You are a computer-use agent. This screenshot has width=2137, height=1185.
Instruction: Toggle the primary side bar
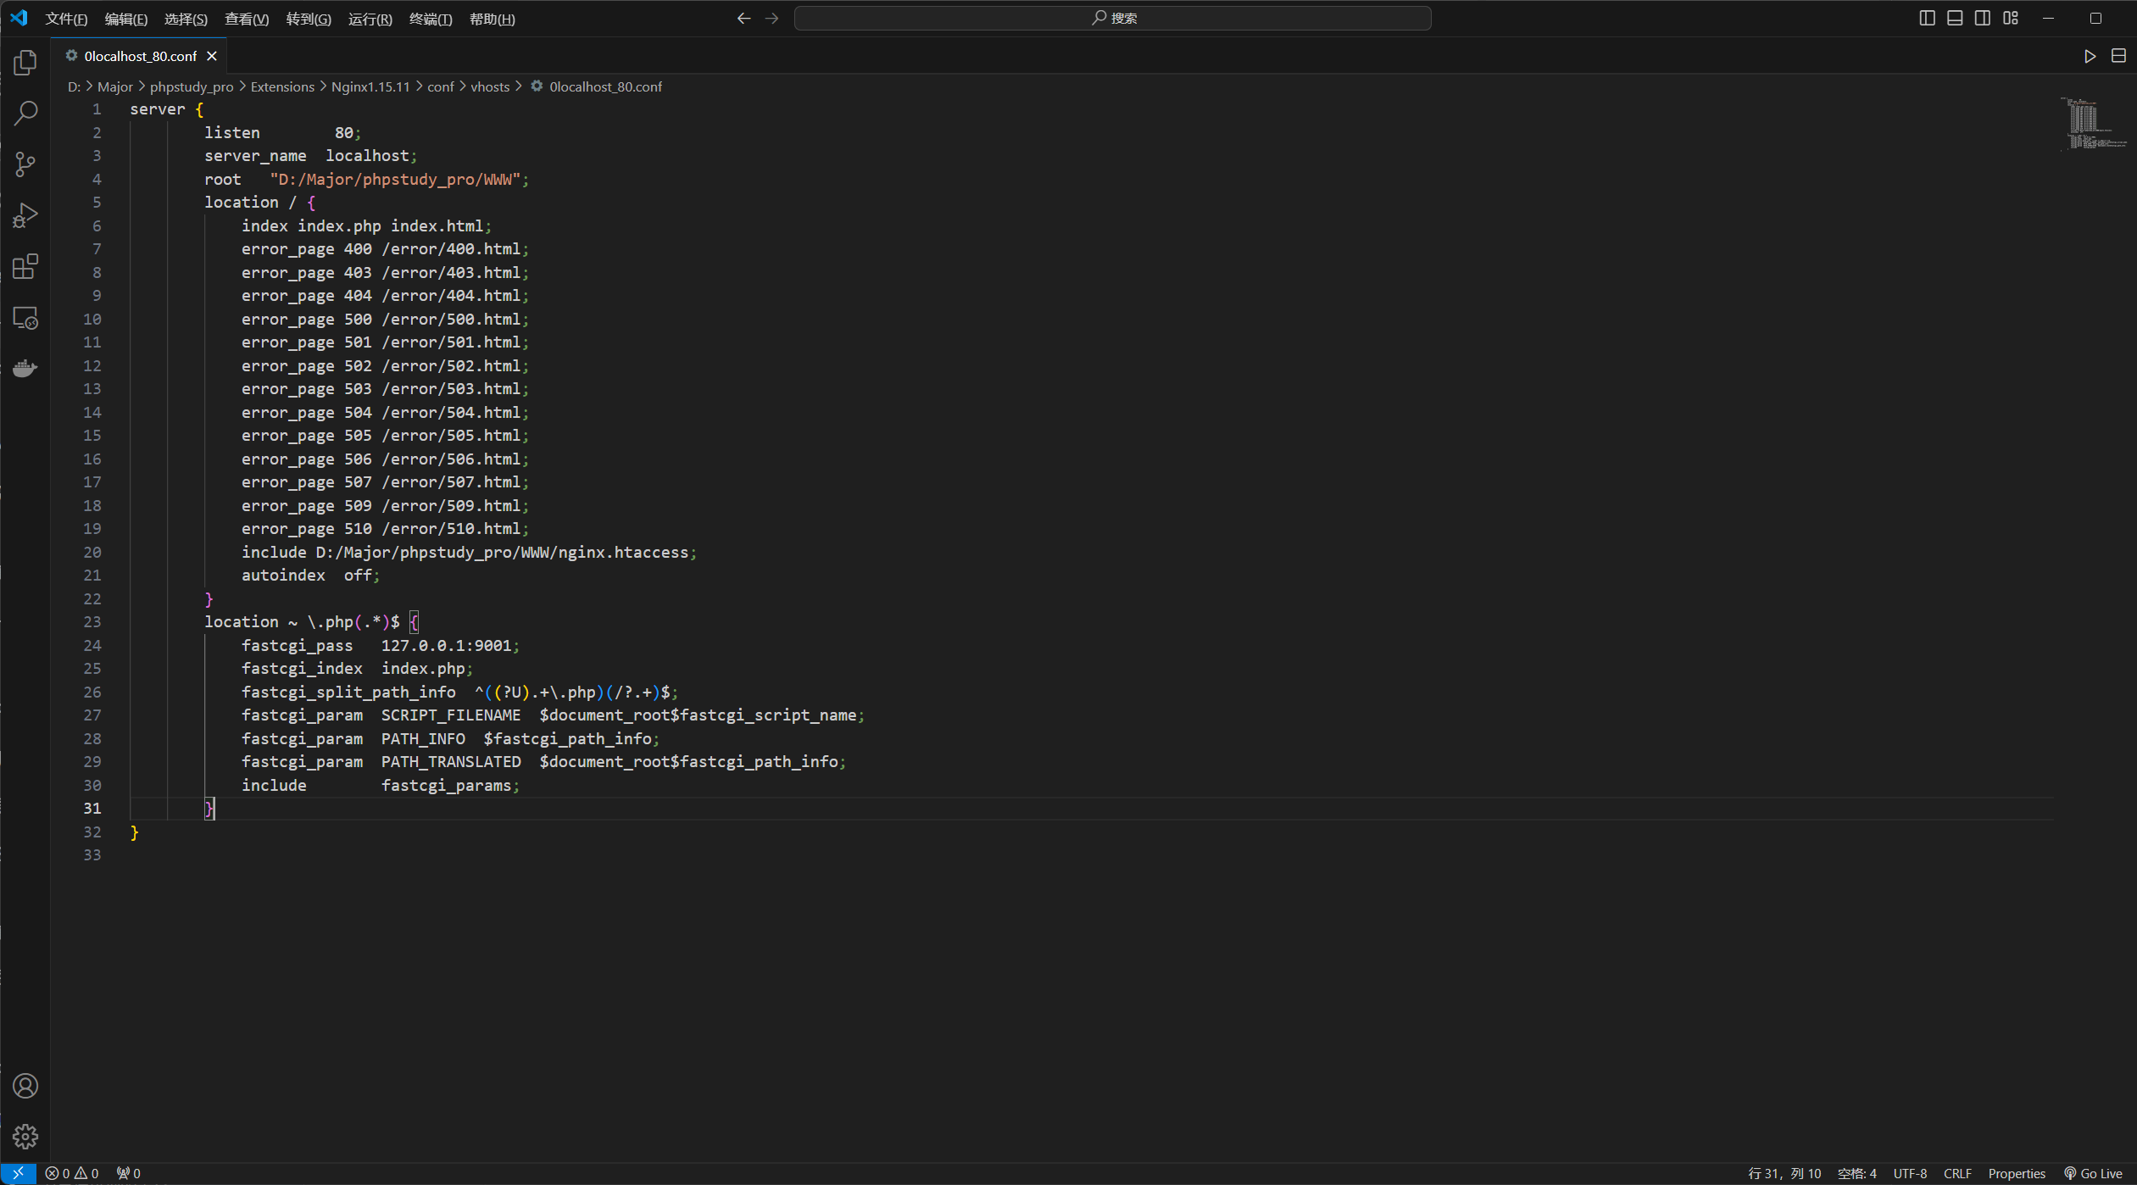coord(1927,18)
